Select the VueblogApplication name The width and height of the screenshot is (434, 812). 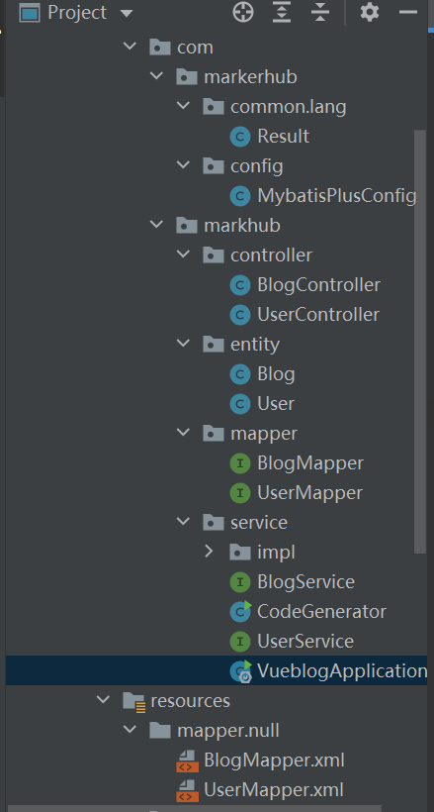click(x=342, y=671)
